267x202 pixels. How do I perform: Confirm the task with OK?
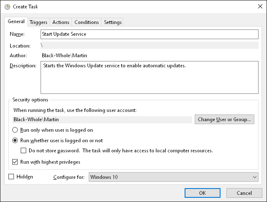[x=202, y=193]
